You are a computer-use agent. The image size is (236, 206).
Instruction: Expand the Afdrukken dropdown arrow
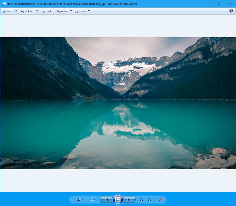(37, 11)
